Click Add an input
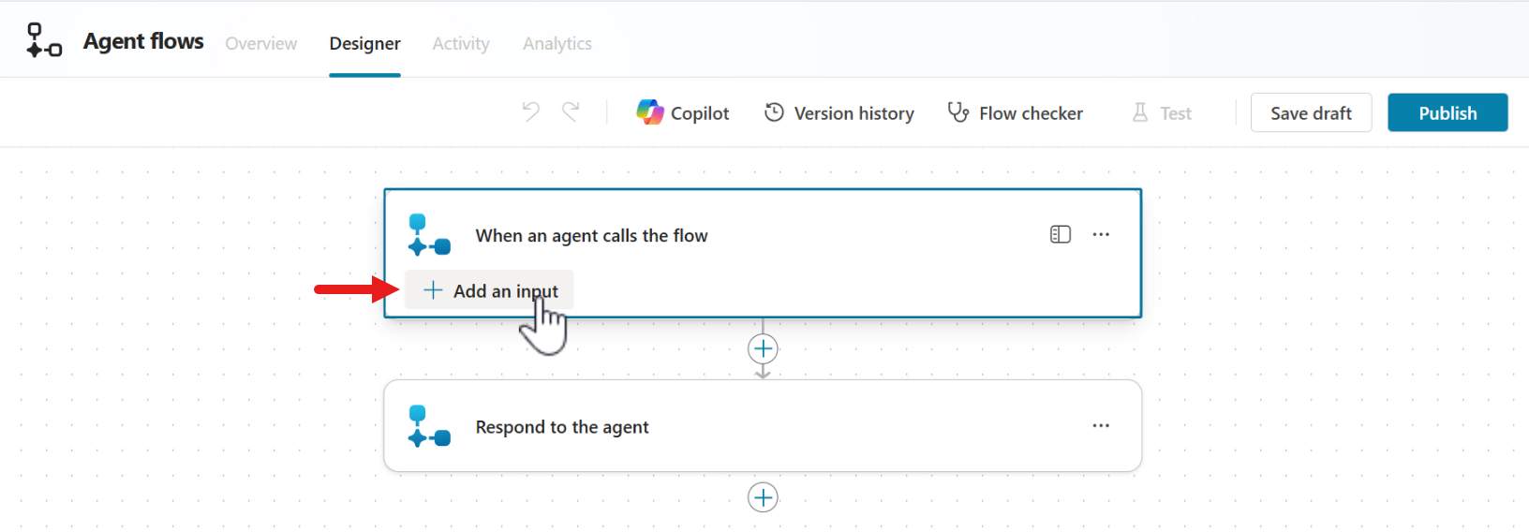 click(x=489, y=290)
